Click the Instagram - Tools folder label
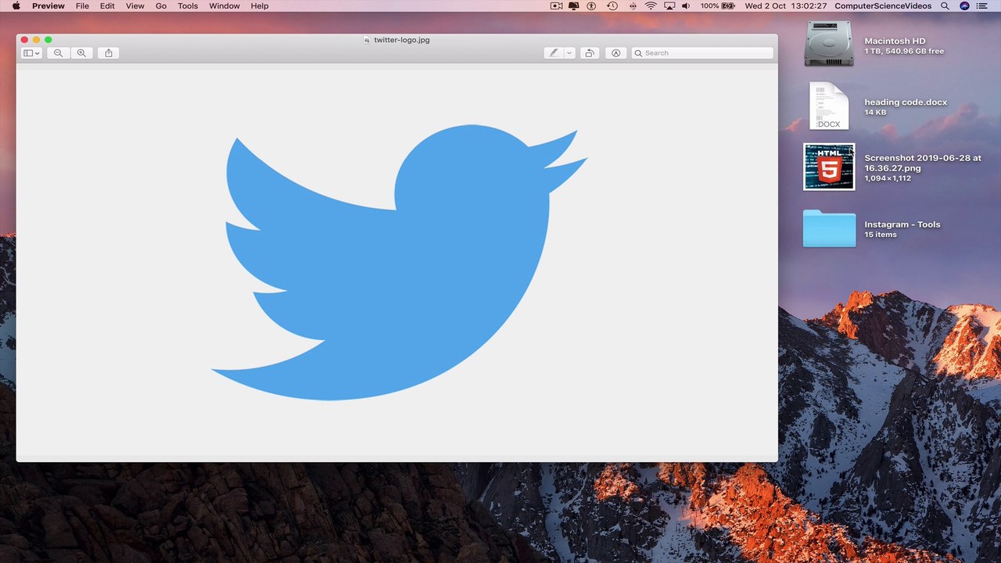 (902, 224)
